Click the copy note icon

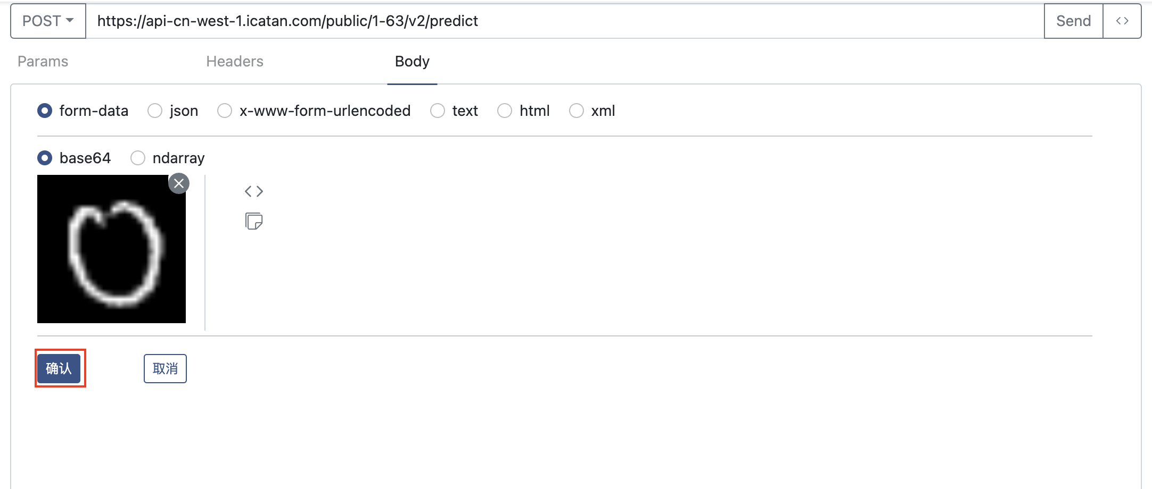pyautogui.click(x=254, y=221)
